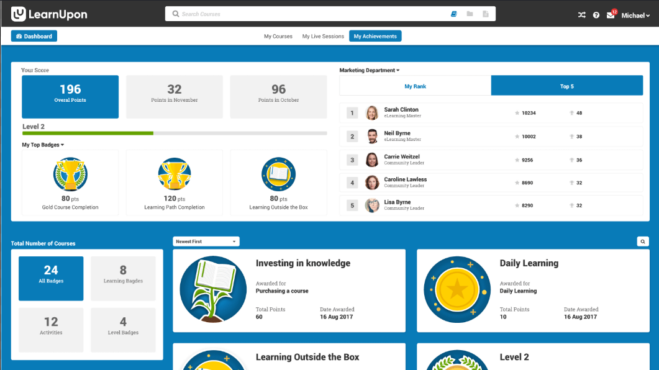The image size is (659, 370).
Task: Switch to My Rank tab
Action: point(416,86)
